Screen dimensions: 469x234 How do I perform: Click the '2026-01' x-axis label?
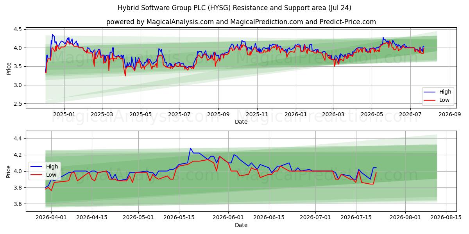point(296,114)
